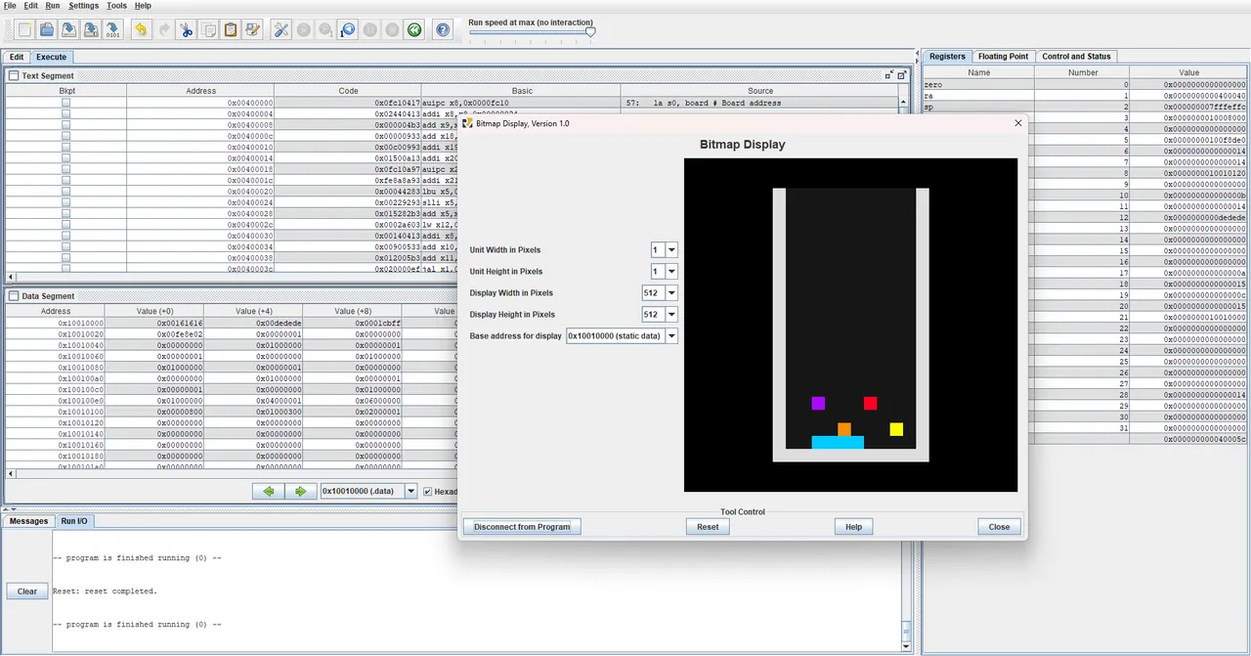Click the Run speed slider handle
Viewport: 1251px width, 656px height.
point(590,32)
